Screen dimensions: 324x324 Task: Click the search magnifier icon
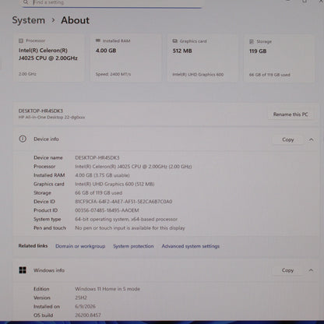coord(26,2)
